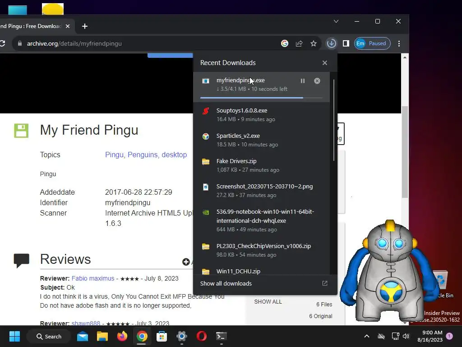Open Fake Drivers.zip download entry
Screen dimensions: 462x347
coord(261,165)
